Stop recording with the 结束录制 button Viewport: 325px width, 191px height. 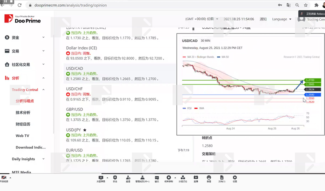pos(168,178)
